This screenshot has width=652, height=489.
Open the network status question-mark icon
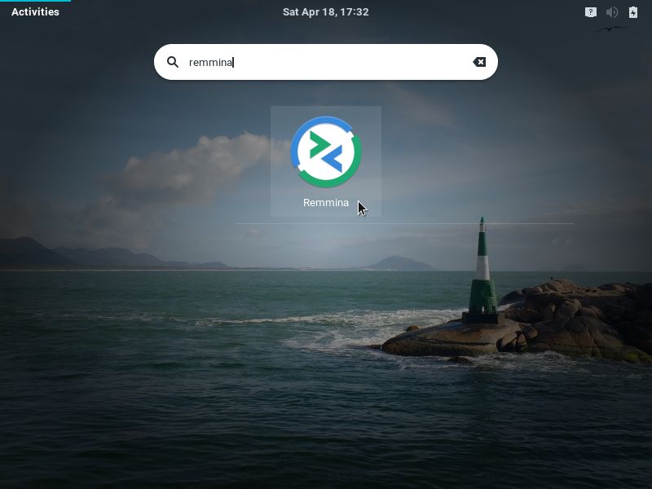(591, 12)
